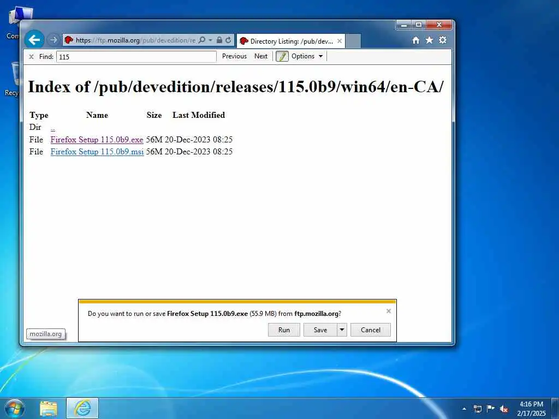
Task: Open Firefox Setup 115.0b9.msi link
Action: 97,152
